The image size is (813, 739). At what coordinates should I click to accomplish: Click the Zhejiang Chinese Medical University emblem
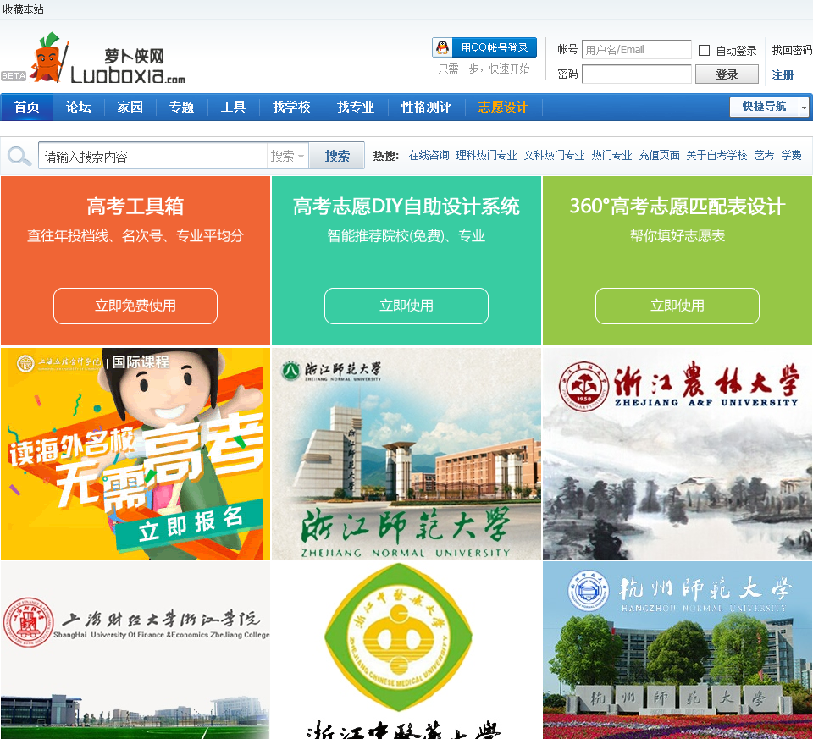pyautogui.click(x=398, y=637)
